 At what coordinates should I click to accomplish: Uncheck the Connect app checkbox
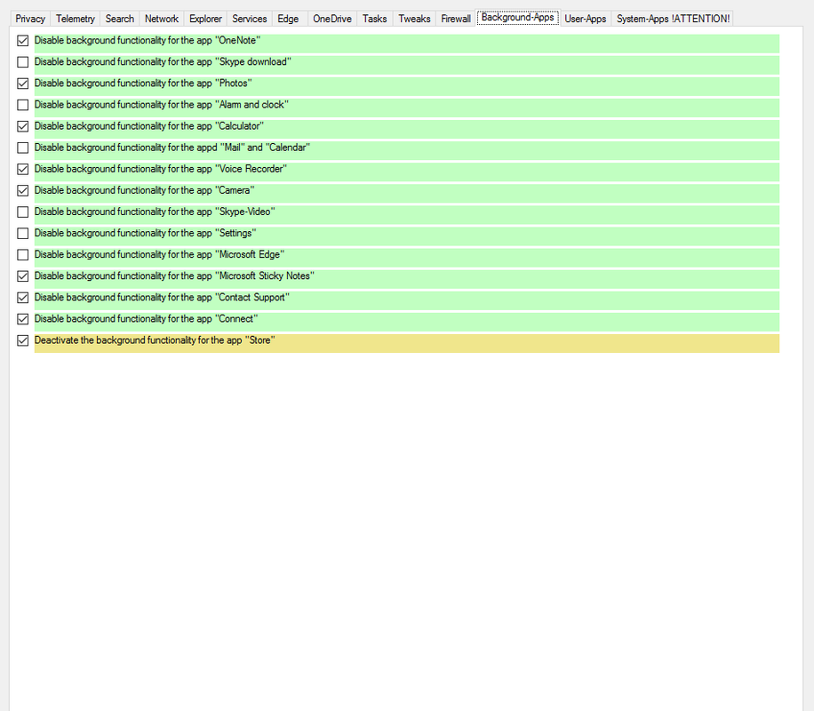click(x=23, y=319)
